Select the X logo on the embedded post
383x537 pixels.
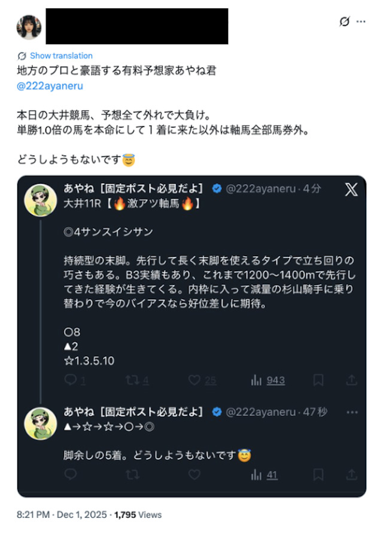point(352,188)
